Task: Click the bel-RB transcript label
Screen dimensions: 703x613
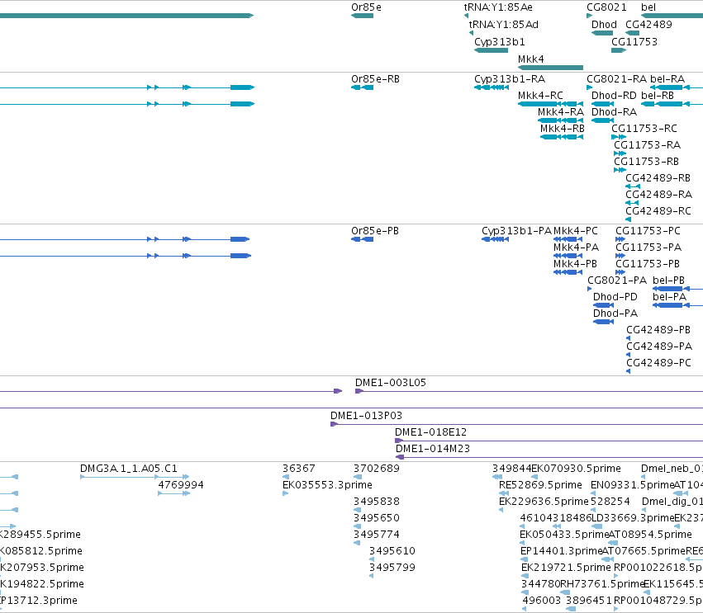Action: 658,96
